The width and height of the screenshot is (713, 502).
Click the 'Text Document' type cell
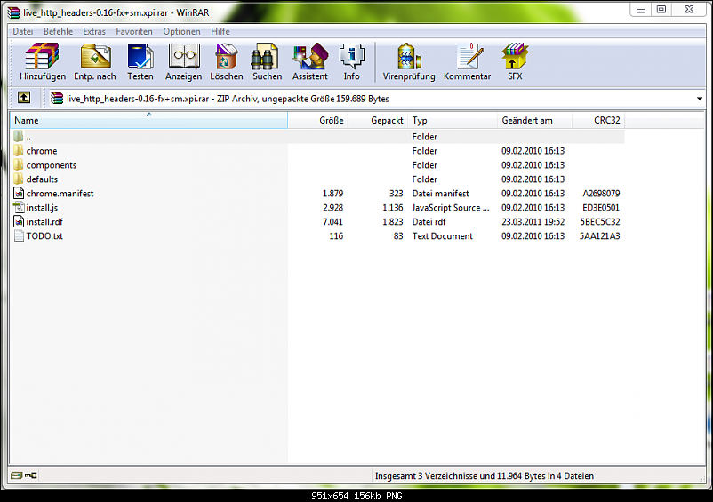pos(443,235)
